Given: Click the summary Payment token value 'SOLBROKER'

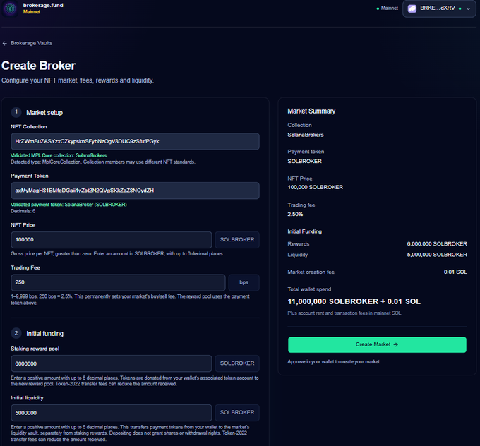Looking at the screenshot, I should 305,162.
